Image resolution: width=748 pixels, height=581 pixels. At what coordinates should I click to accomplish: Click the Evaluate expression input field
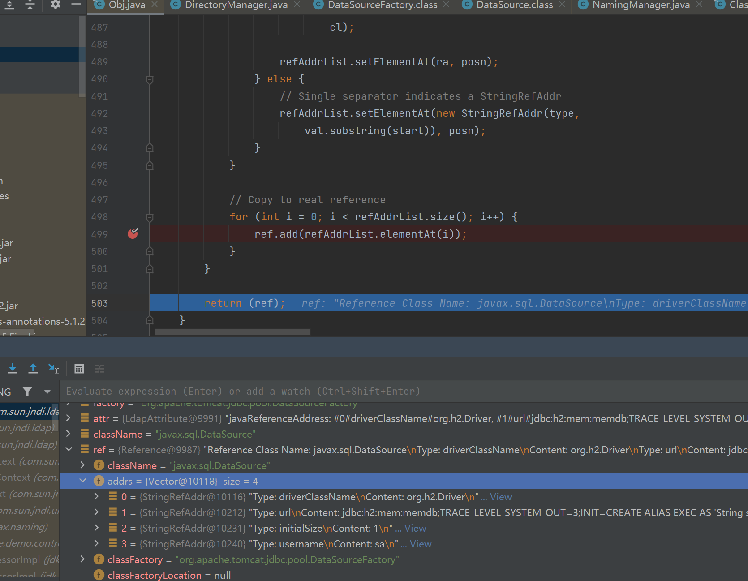click(404, 392)
